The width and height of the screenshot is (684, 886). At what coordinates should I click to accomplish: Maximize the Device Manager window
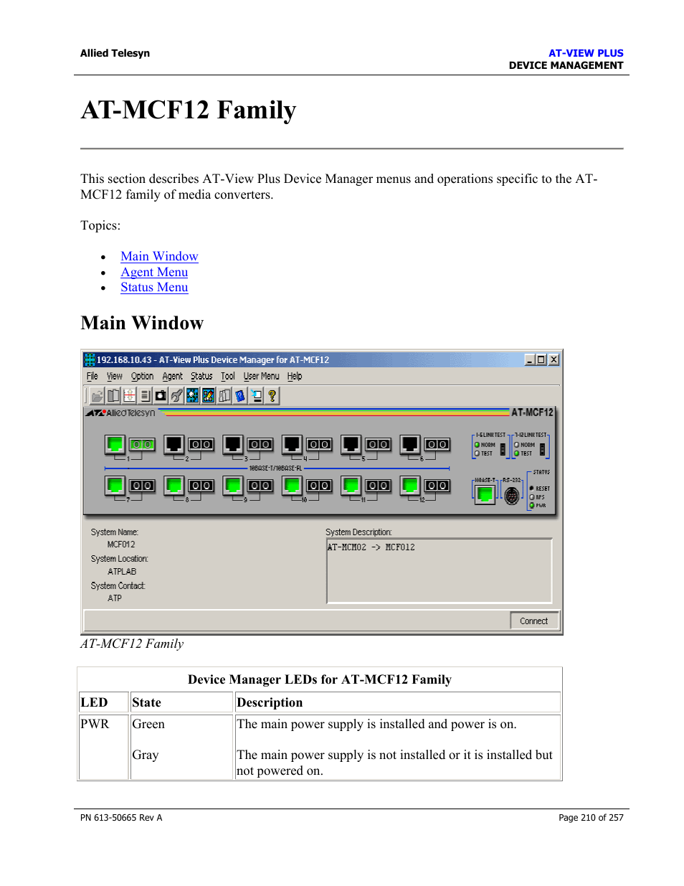tap(541, 359)
